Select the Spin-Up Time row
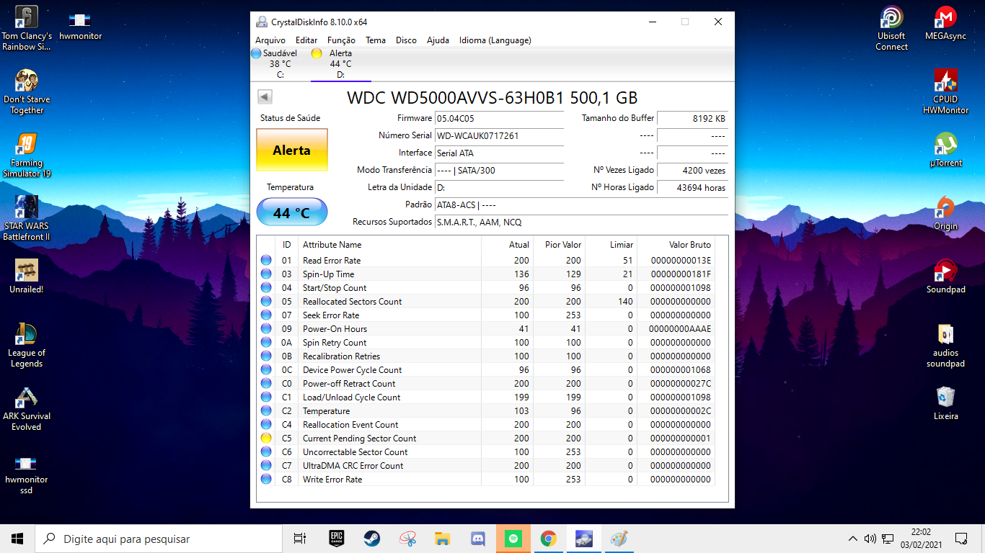Image resolution: width=985 pixels, height=553 pixels. tap(486, 274)
